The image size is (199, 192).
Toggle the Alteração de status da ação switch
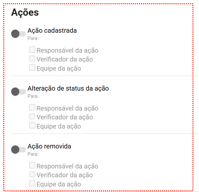(x=18, y=92)
